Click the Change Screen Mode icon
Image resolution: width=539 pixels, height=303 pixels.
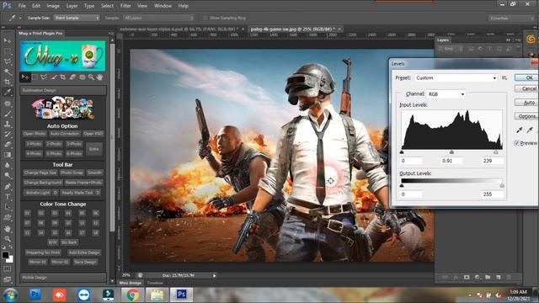[x=8, y=279]
